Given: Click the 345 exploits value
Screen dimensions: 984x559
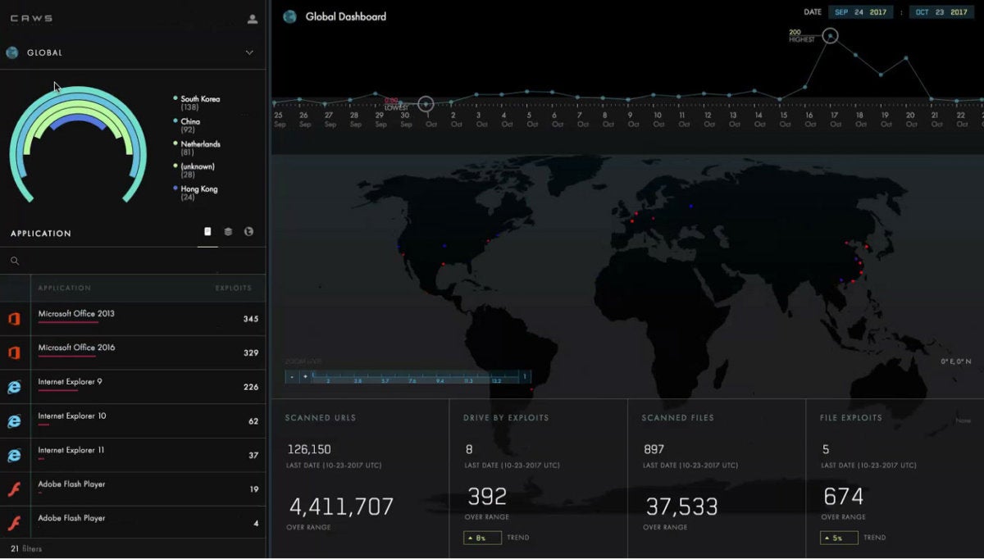Looking at the screenshot, I should point(251,319).
